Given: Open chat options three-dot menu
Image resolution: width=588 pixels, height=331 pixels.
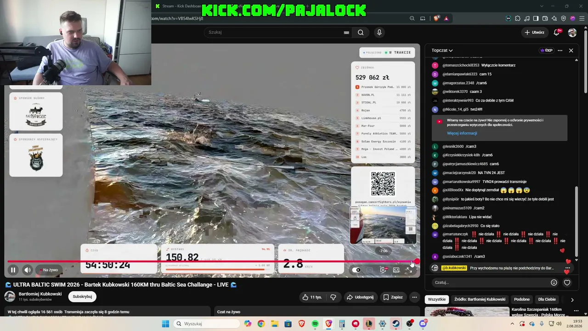Looking at the screenshot, I should point(560,51).
